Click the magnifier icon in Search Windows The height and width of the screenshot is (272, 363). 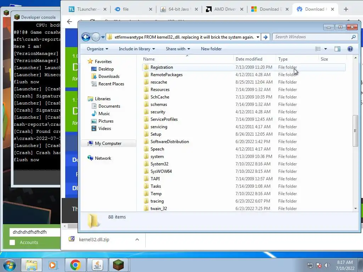tap(353, 37)
